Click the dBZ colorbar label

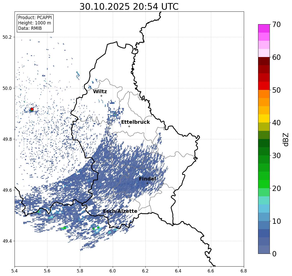click(285, 139)
